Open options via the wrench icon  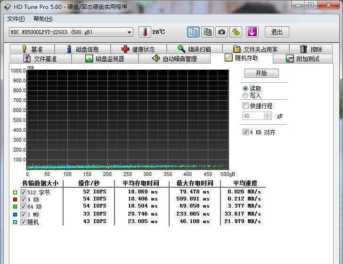point(236,32)
